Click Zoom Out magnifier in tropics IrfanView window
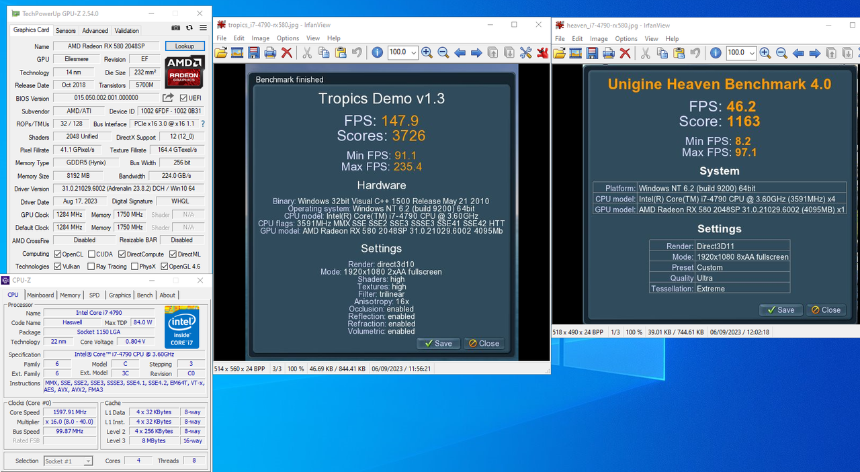This screenshot has height=472, width=860. (443, 52)
